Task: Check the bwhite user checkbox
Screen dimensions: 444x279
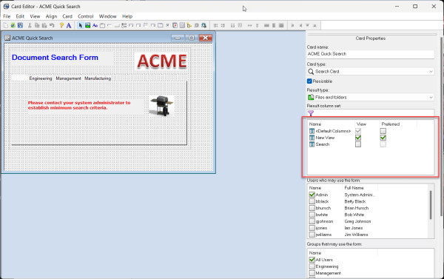Action: click(x=312, y=215)
